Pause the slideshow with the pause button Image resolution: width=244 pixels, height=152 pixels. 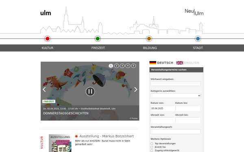pyautogui.click(x=90, y=92)
